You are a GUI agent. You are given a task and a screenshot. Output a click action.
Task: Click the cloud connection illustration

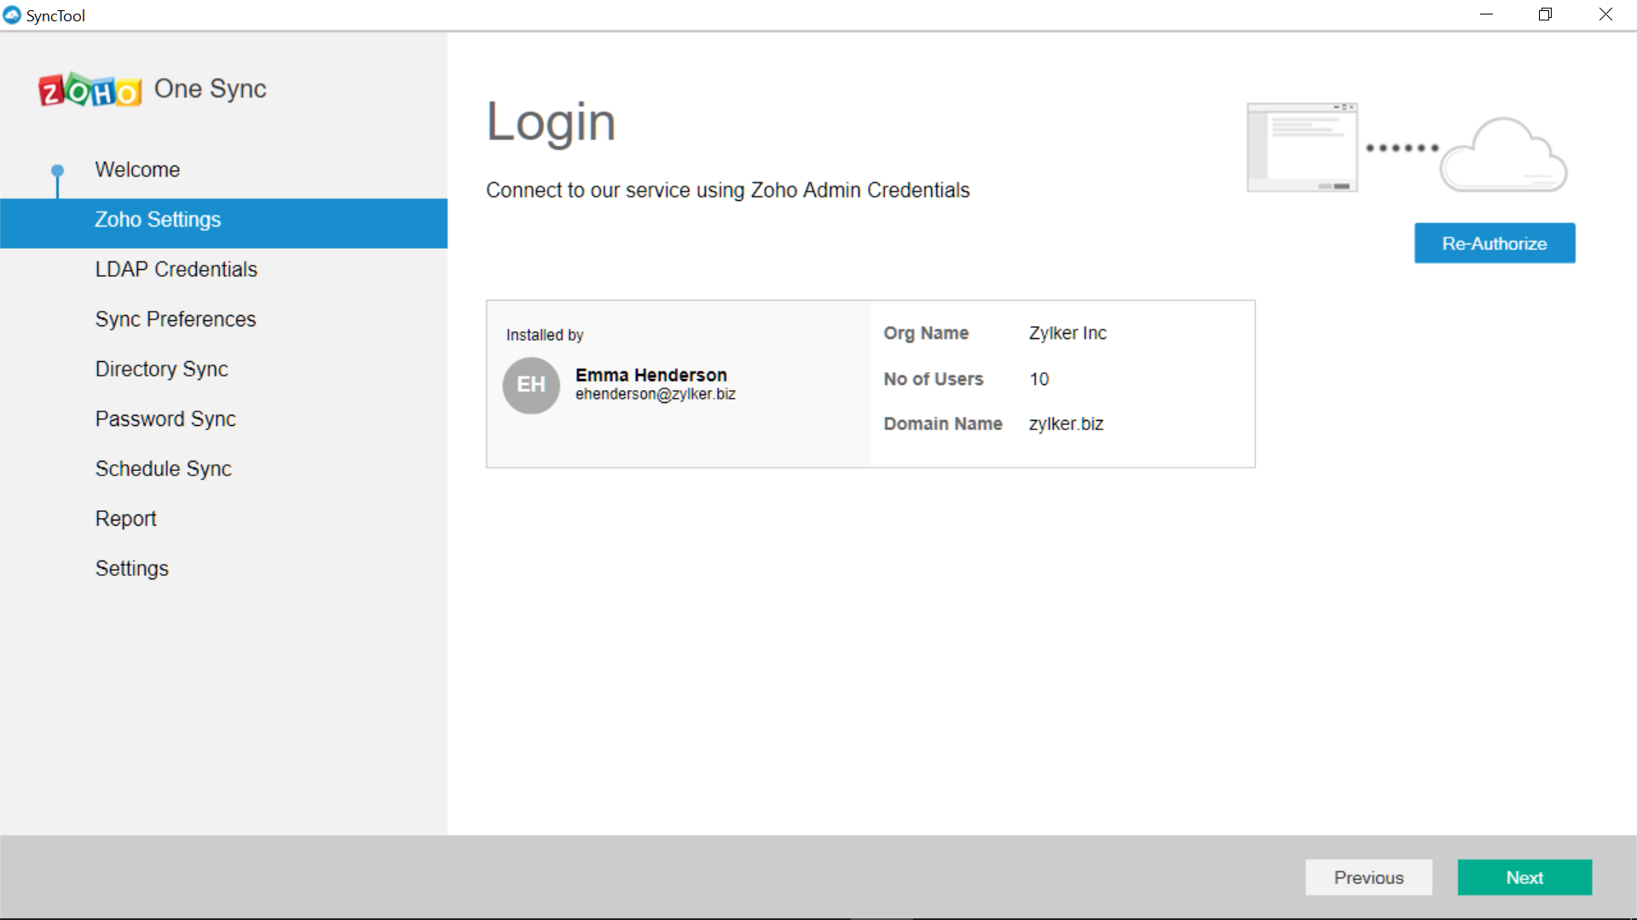[1504, 155]
